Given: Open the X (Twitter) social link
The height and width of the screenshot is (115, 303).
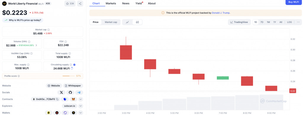Looking at the screenshot, I should 62,93.
